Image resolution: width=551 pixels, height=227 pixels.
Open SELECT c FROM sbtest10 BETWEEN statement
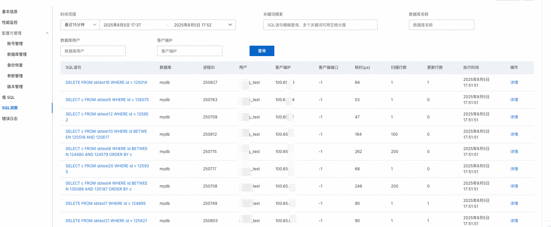point(106,134)
